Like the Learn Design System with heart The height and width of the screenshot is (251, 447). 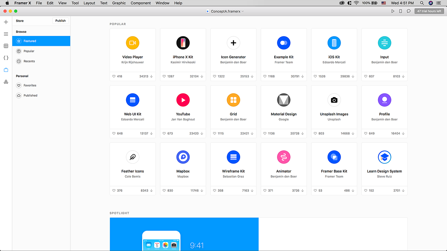pos(366,190)
